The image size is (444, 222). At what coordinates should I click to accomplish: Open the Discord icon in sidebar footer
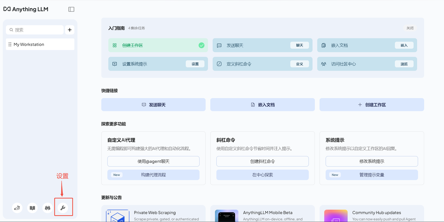click(48, 208)
